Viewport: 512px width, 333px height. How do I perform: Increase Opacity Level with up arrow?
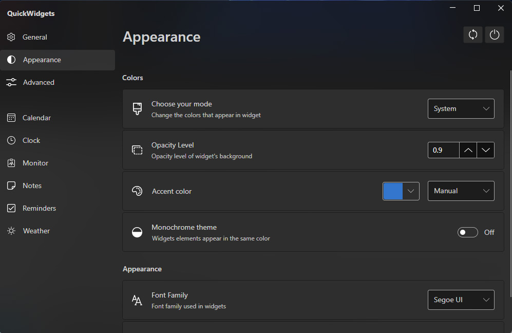(x=468, y=150)
